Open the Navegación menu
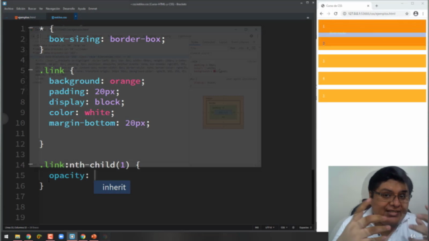Image resolution: width=429 pixels, height=241 pixels. [52, 9]
